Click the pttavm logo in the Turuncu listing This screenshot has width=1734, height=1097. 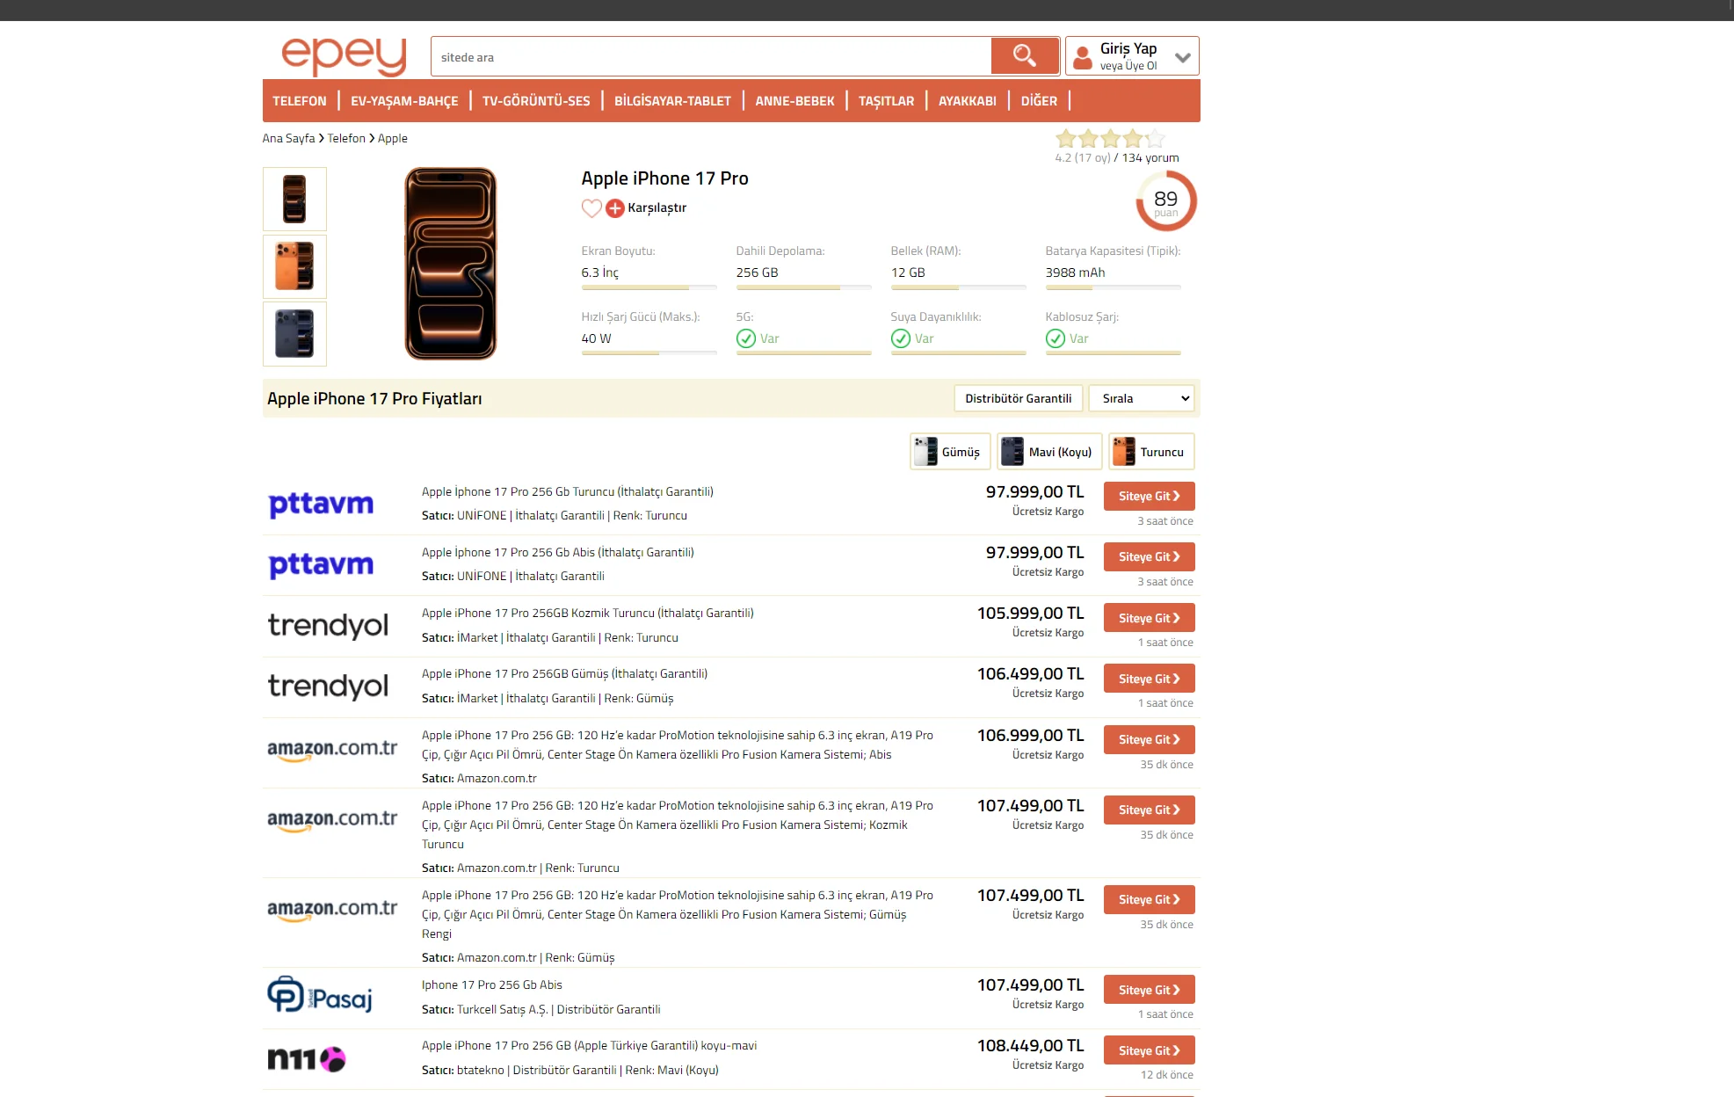[x=321, y=504]
